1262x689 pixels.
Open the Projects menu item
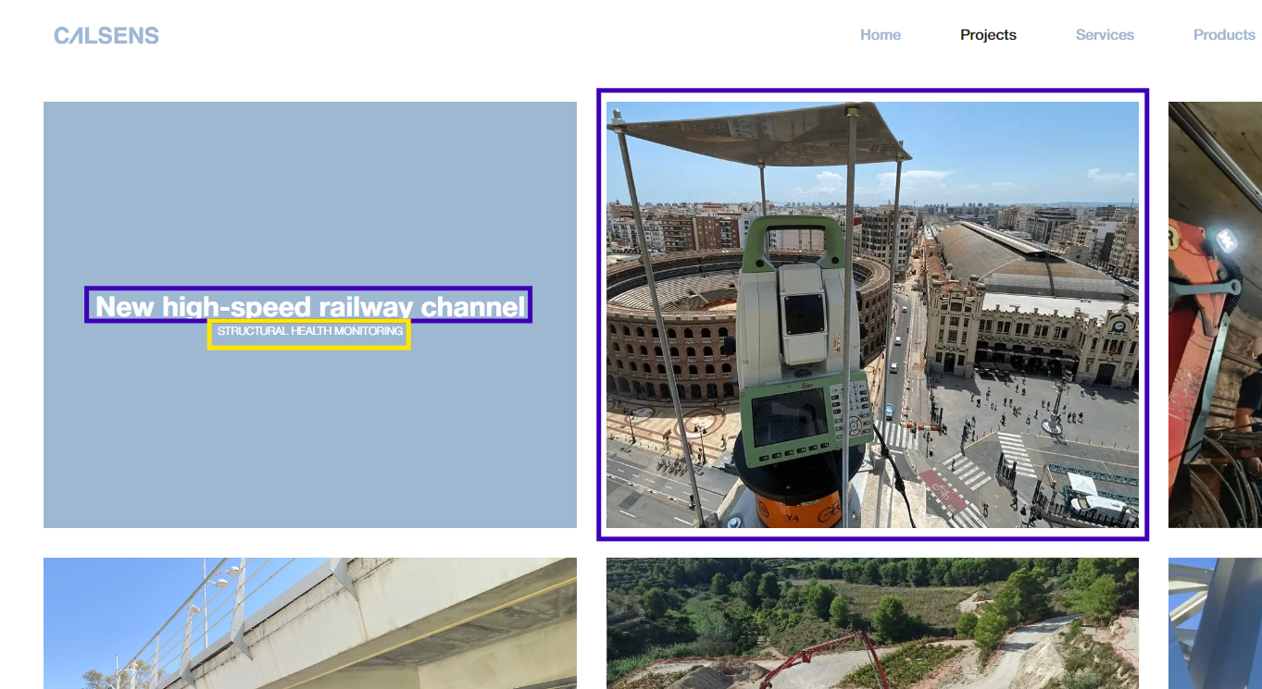pyautogui.click(x=988, y=35)
